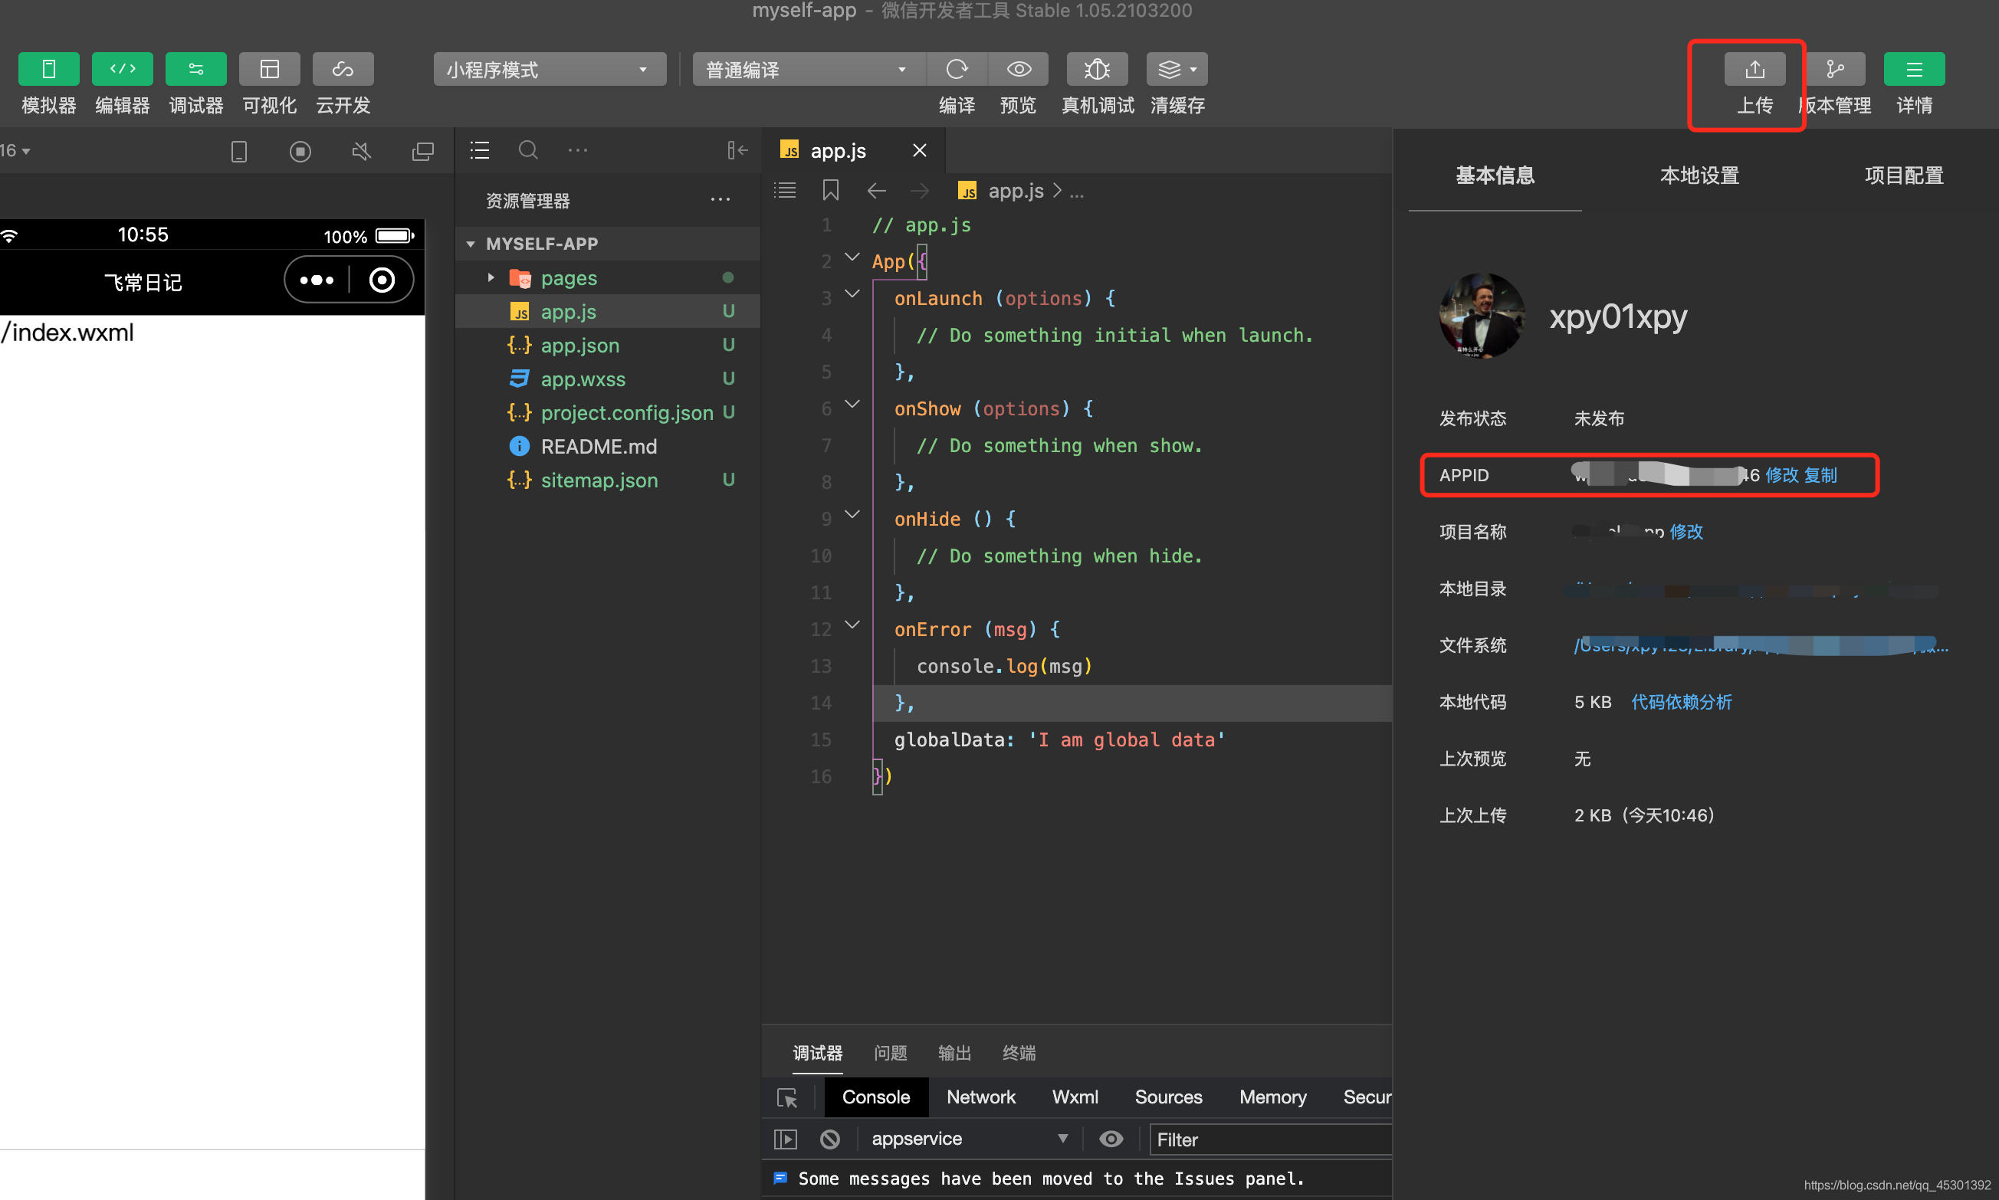Toggle the debugger (调试器) panel button
1999x1200 pixels.
[195, 69]
